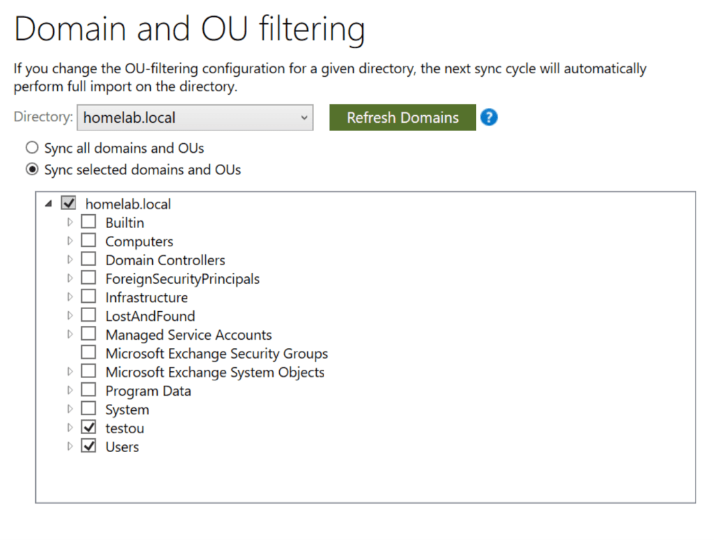The height and width of the screenshot is (540, 714).
Task: Select Sync all domains and OUs
Action: (x=31, y=148)
